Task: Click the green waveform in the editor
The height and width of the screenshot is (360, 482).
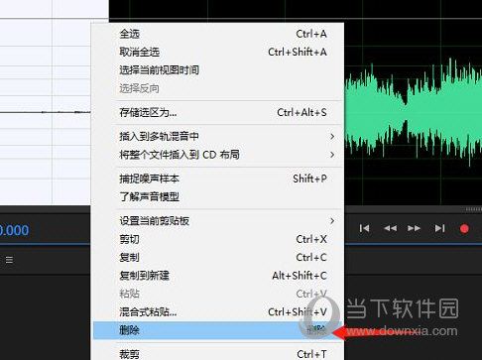Action: 414,111
